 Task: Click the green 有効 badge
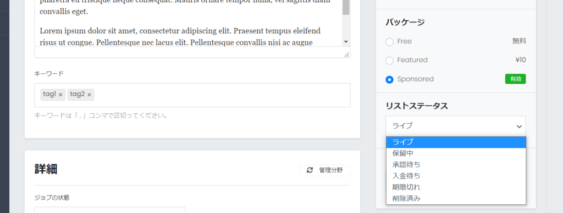(515, 79)
